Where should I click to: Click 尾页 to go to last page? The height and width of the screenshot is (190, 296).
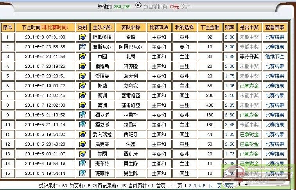[229, 186]
